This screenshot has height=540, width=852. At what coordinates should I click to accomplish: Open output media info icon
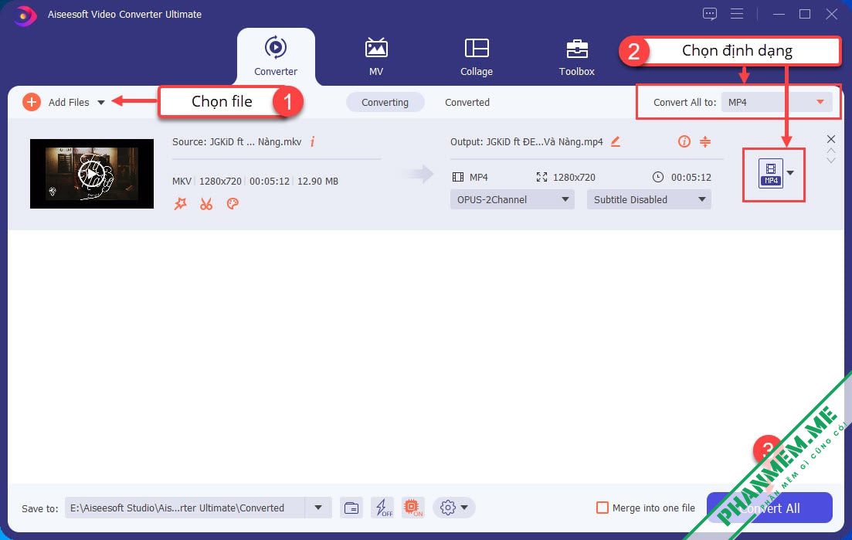point(684,142)
